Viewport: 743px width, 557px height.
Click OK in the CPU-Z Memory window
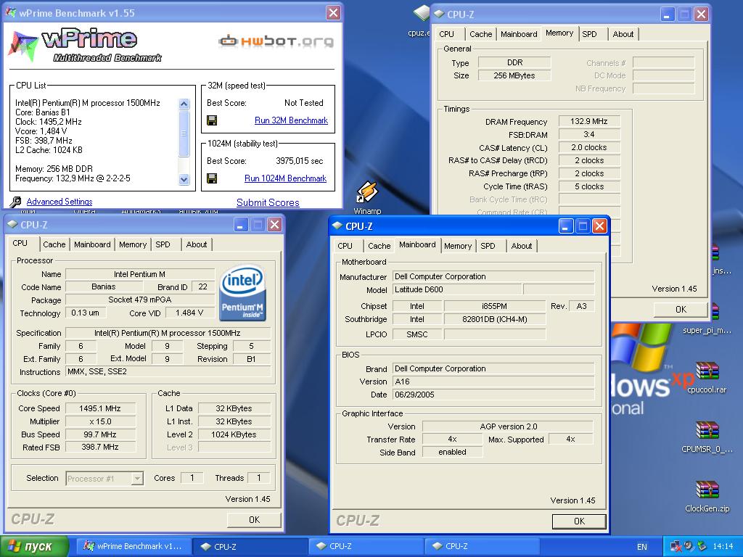tap(681, 309)
